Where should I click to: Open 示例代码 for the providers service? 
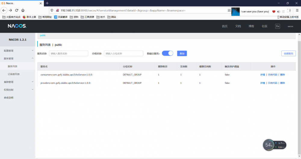[273, 83]
